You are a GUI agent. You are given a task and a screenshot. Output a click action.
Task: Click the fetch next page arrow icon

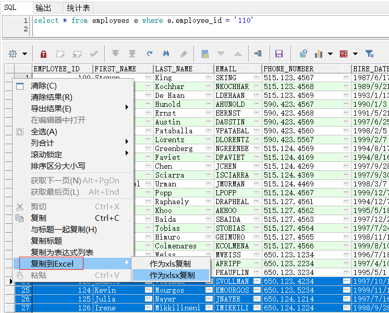click(115, 54)
